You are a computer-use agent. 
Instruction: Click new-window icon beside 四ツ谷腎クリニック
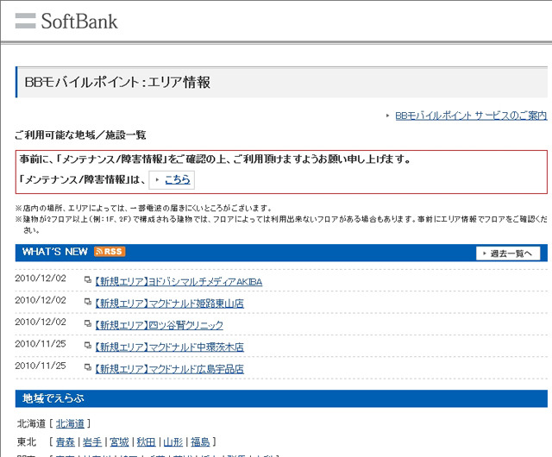87,323
